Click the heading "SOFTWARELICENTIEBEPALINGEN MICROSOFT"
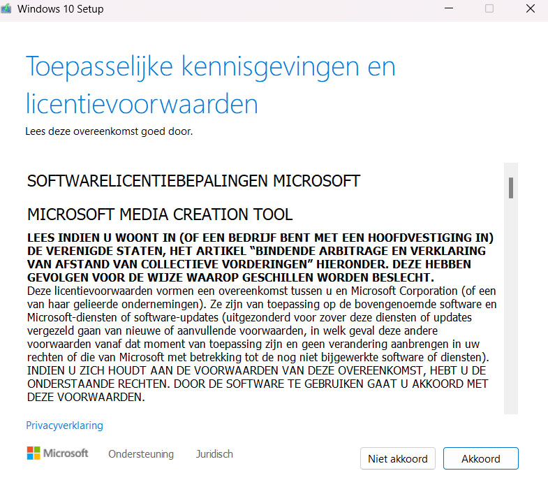 pyautogui.click(x=193, y=181)
